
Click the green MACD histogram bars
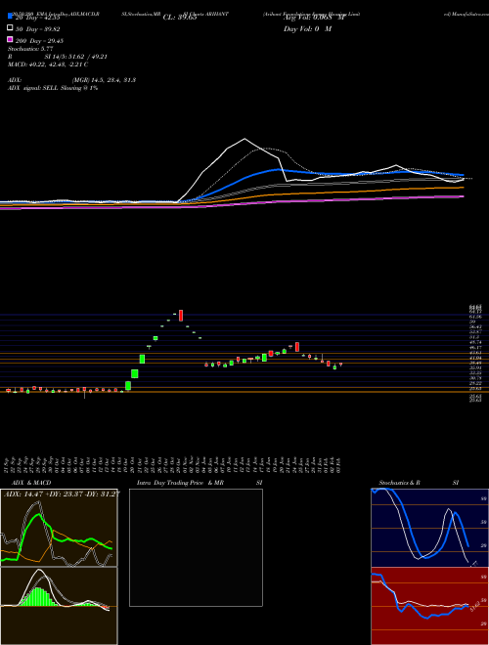pos(38,596)
